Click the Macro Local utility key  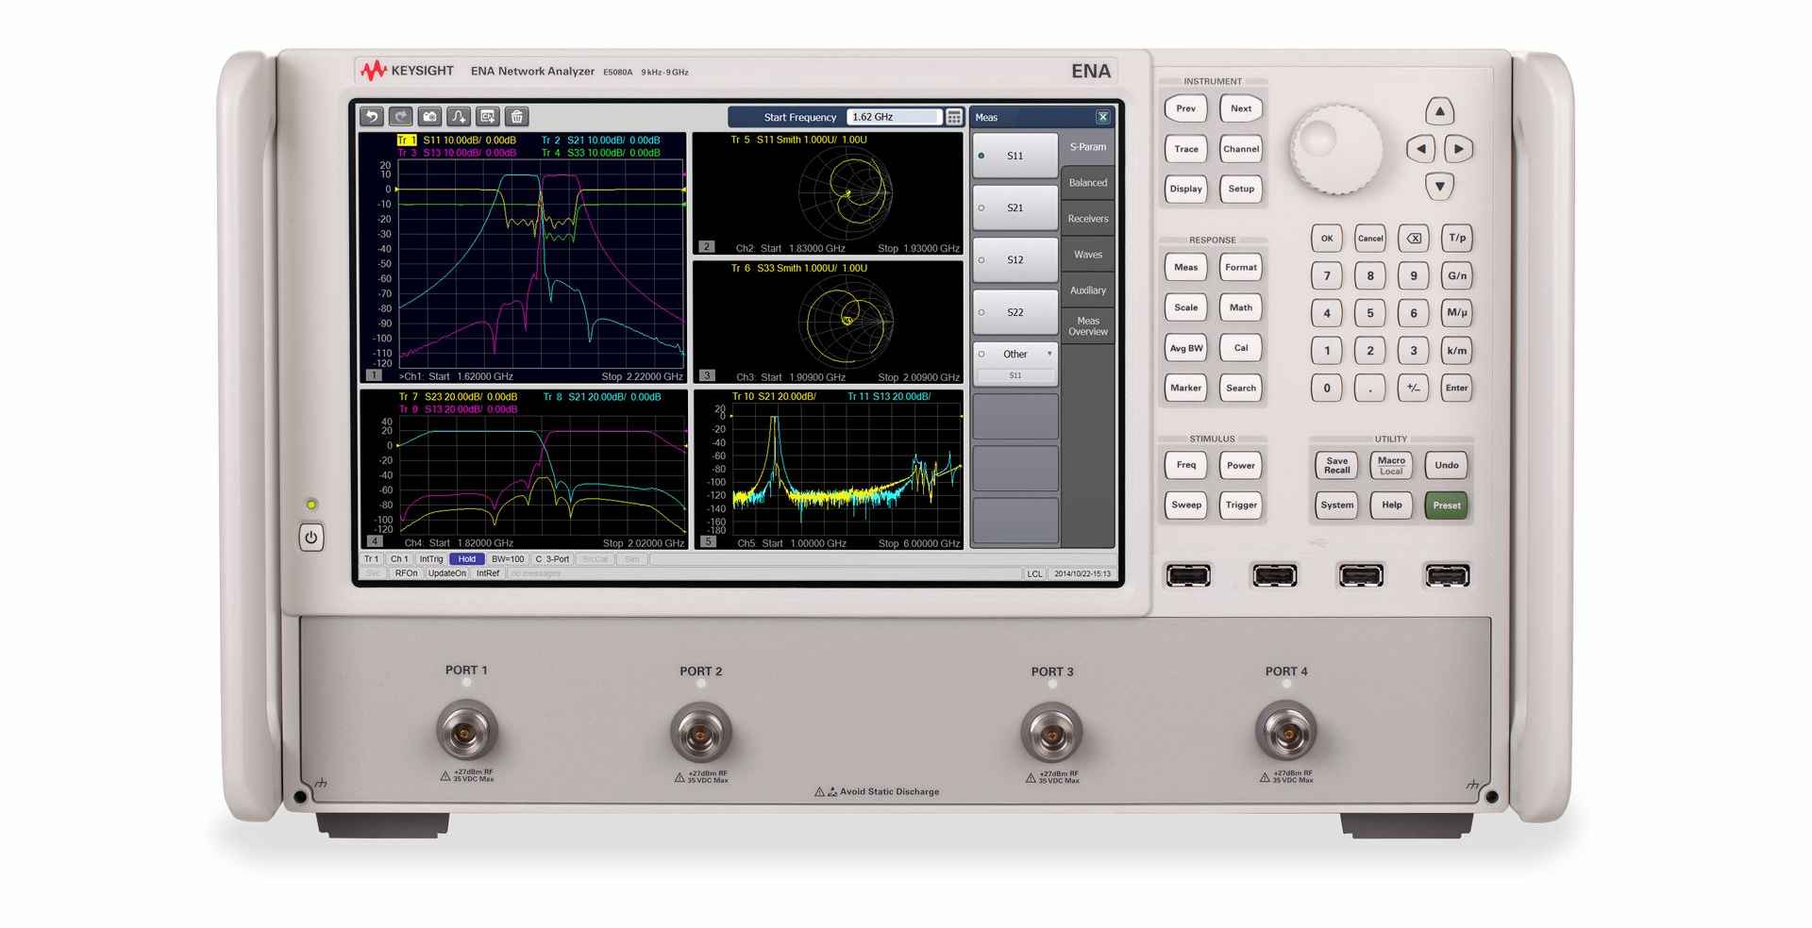[x=1392, y=465]
